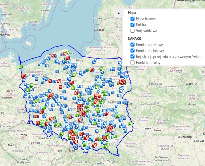The image size is (205, 166).
Task: Select red marker south of Cottbus-Chóśebuz label
Action: (x=36, y=116)
